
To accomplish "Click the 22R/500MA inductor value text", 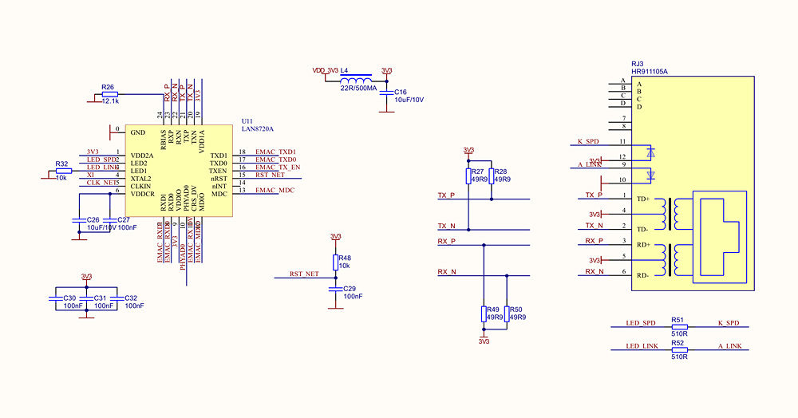I will coord(358,89).
